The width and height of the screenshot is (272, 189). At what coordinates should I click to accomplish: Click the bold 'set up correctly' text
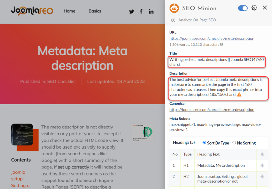(73, 167)
